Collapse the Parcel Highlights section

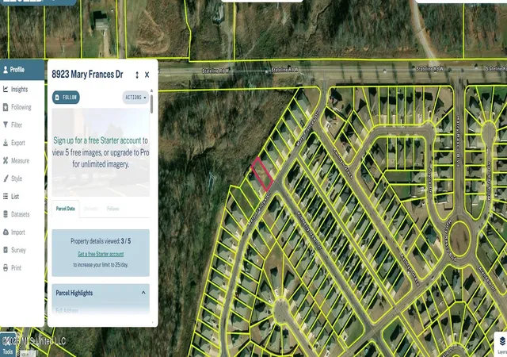pos(143,293)
